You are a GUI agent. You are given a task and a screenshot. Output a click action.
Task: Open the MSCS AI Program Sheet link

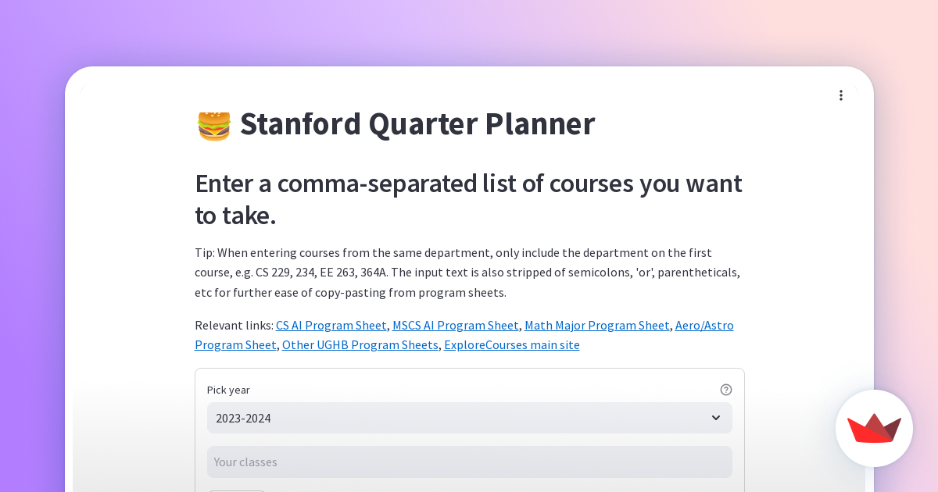click(455, 325)
